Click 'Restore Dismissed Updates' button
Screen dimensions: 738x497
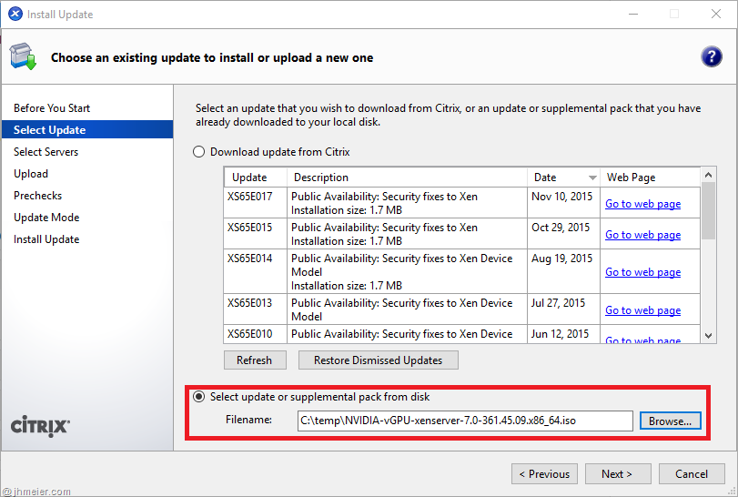pos(378,360)
